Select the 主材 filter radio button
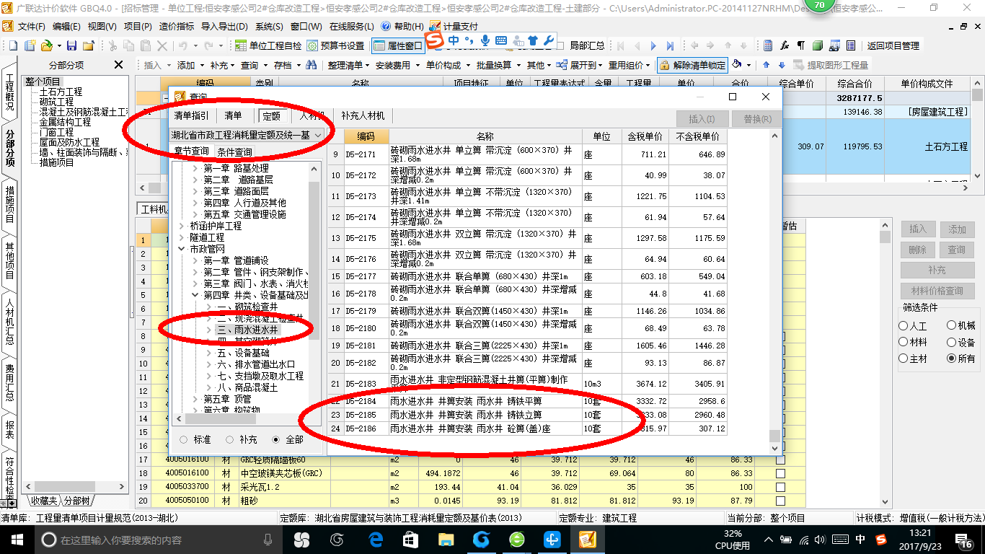 click(904, 358)
